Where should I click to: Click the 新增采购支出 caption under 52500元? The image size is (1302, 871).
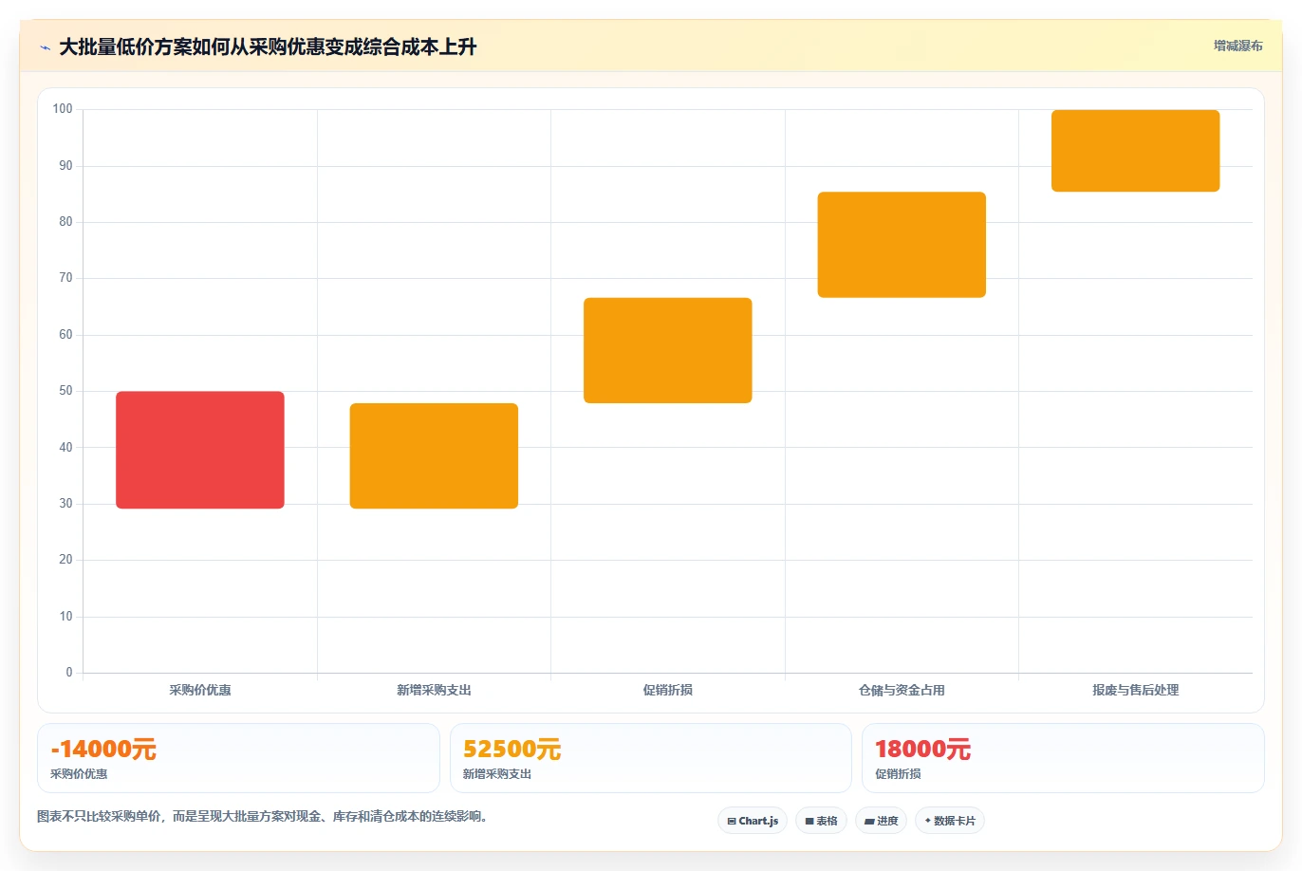click(497, 774)
